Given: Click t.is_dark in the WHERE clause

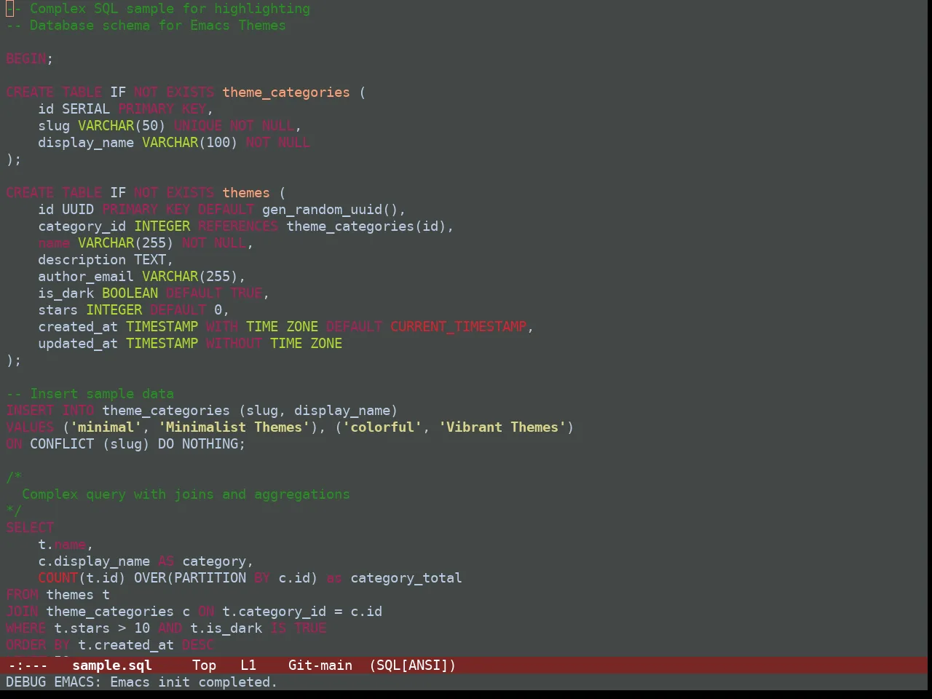Looking at the screenshot, I should coord(226,628).
